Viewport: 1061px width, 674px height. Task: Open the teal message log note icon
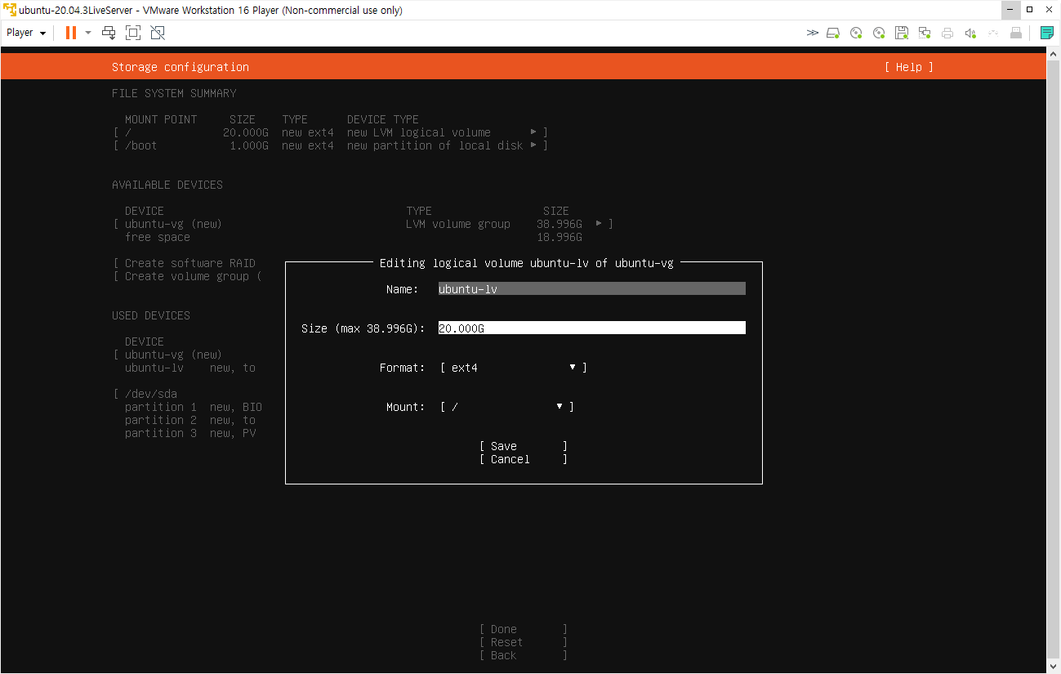pos(1046,33)
